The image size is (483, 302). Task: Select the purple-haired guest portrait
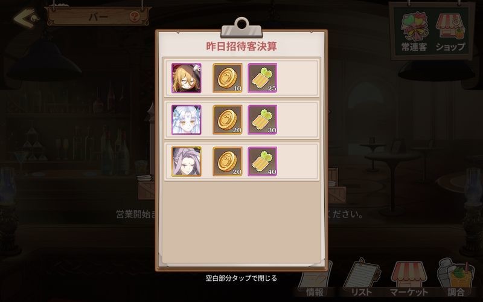pyautogui.click(x=187, y=161)
